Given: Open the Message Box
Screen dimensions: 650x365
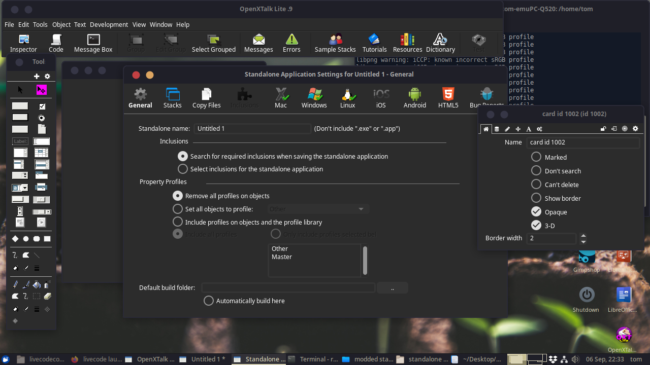Looking at the screenshot, I should coord(93,43).
